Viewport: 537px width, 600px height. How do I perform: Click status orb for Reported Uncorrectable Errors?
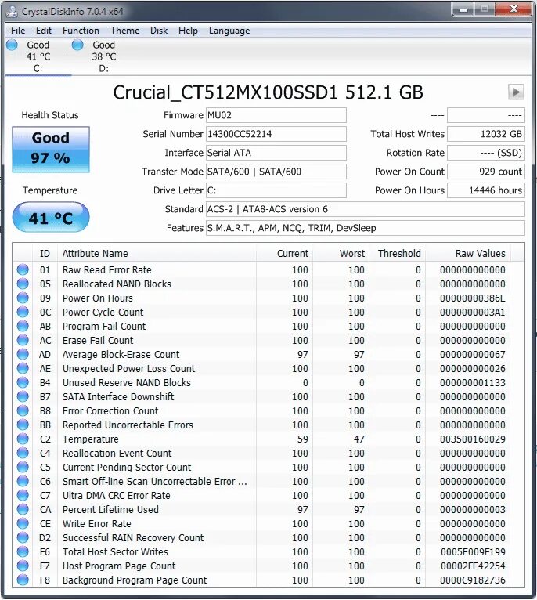point(23,425)
